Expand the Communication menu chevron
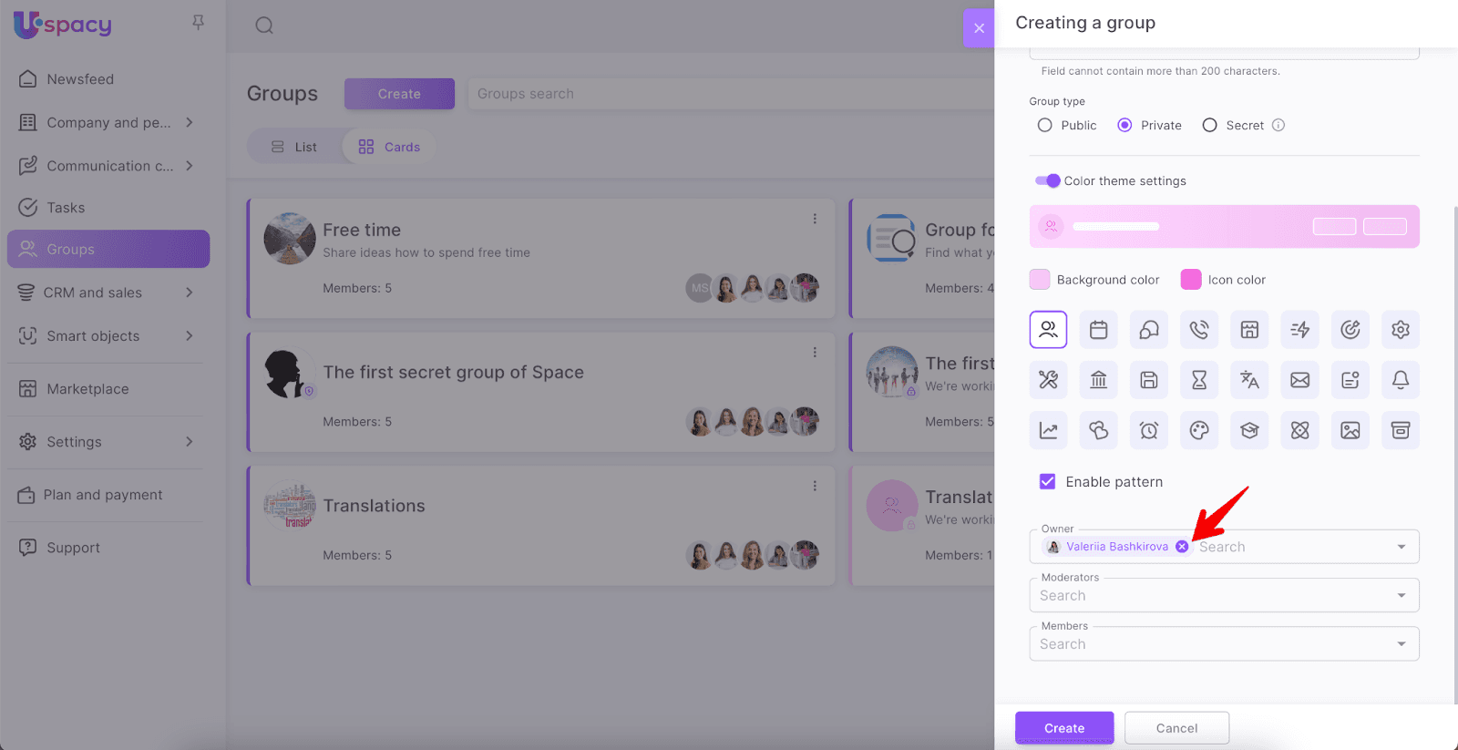The height and width of the screenshot is (750, 1458). 190,165
